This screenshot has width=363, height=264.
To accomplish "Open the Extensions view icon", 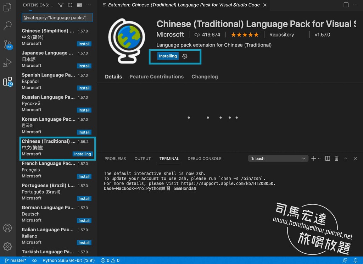I will coord(8,82).
